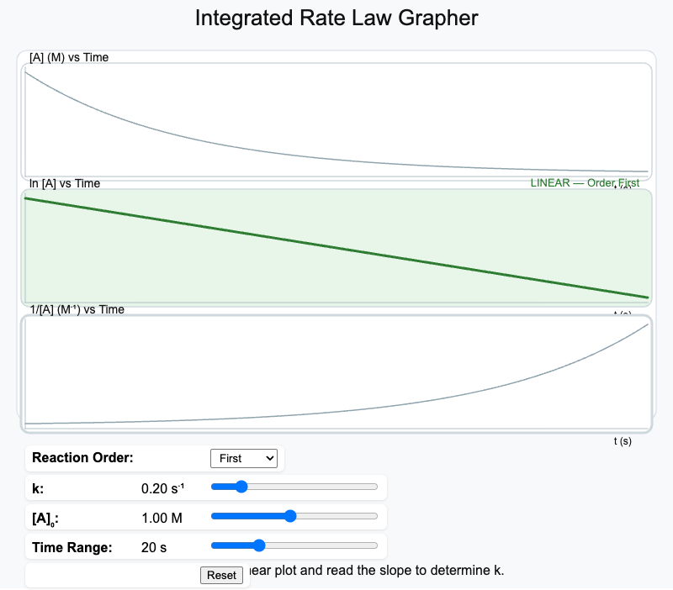Click the 1/[A] (M⁻¹) vs Time plot

336,372
